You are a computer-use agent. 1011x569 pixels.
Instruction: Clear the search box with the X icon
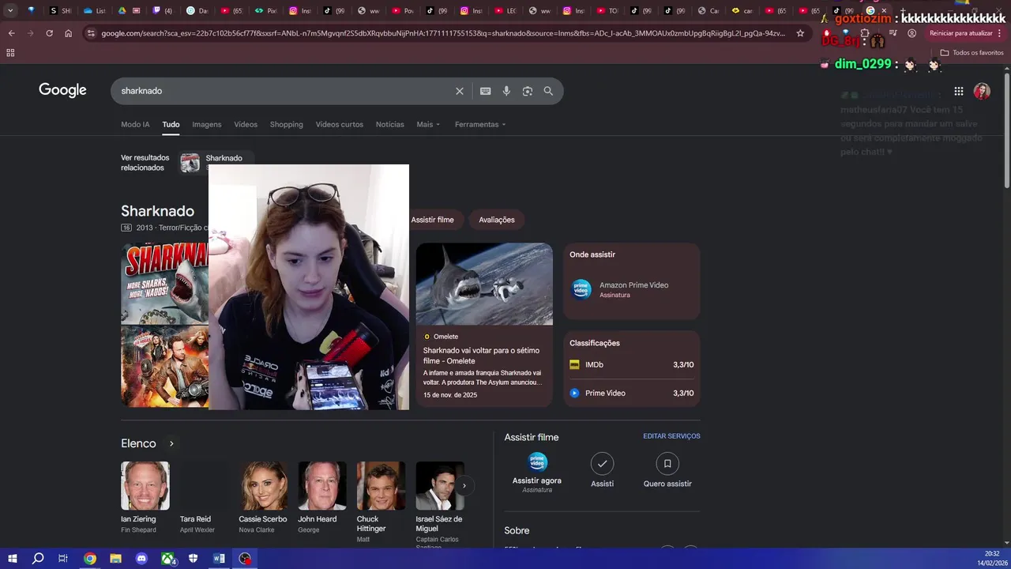[460, 91]
